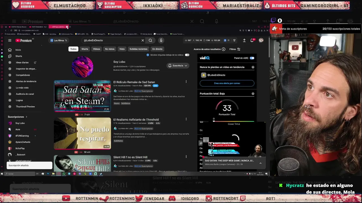
Task: Open the vidIQ stats bar list menu
Action: (x=229, y=40)
